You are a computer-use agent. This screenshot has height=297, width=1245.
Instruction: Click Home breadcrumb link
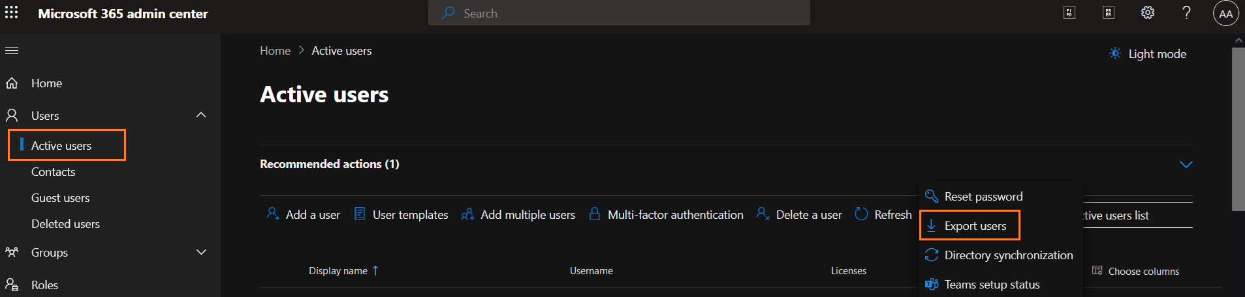pos(275,51)
